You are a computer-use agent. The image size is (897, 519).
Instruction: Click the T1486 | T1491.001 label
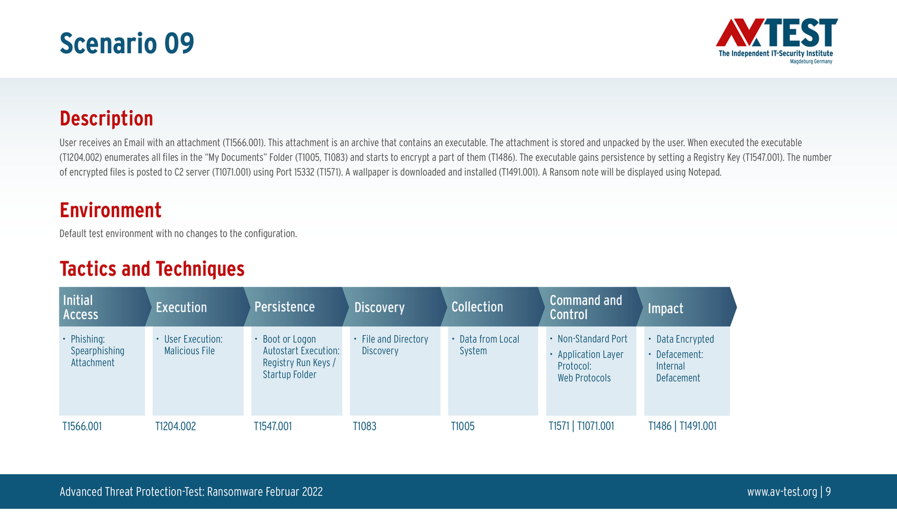point(682,426)
